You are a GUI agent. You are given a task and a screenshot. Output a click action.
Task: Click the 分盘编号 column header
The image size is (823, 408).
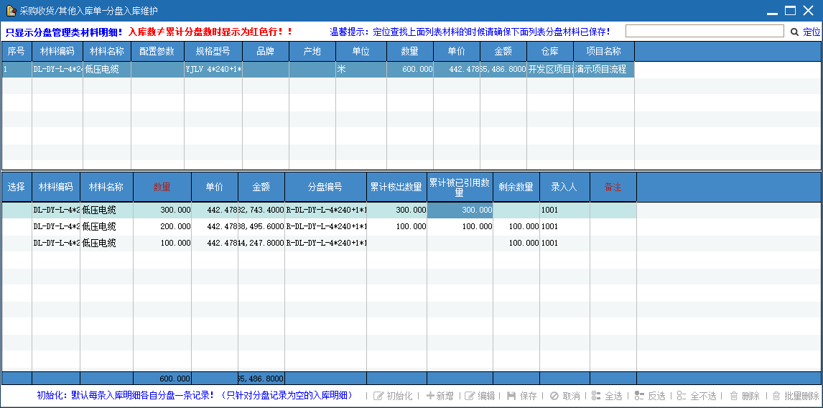325,187
